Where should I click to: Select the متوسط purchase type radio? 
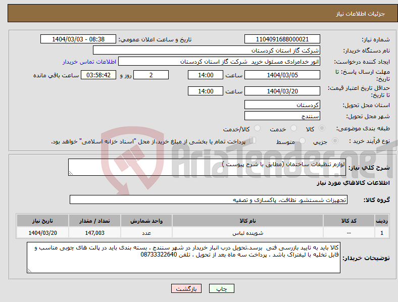click(x=302, y=140)
